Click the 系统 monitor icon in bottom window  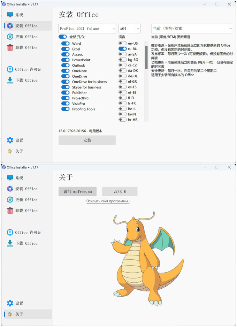[x=10, y=178]
